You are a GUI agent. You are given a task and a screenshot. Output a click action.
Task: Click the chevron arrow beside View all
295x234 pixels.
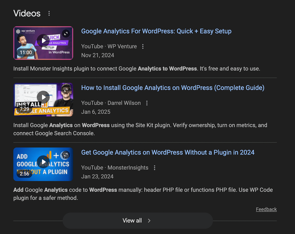149,221
